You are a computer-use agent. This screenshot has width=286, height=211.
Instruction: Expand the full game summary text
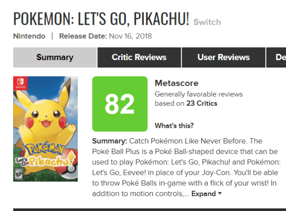pyautogui.click(x=203, y=194)
